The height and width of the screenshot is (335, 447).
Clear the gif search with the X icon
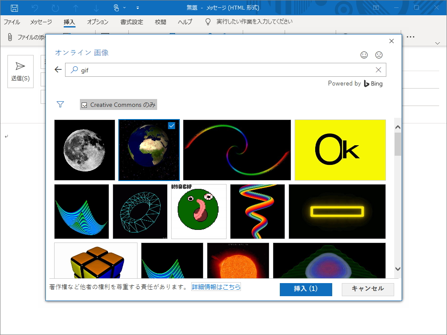pos(378,69)
